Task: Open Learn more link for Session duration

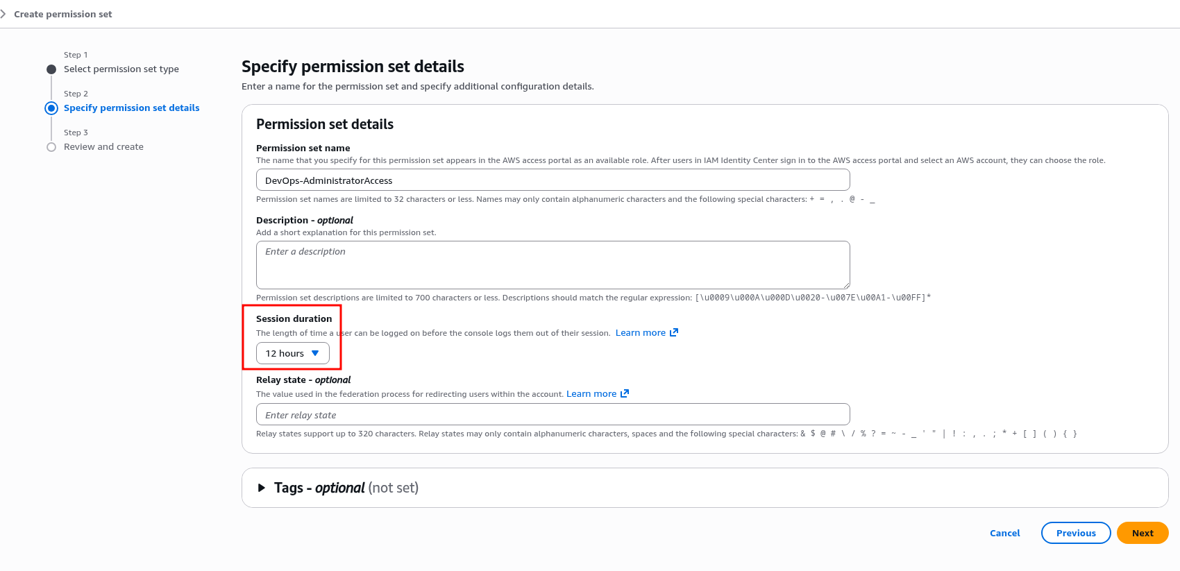Action: click(x=640, y=333)
